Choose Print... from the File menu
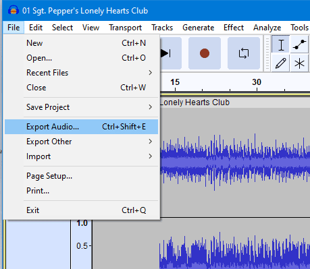 pyautogui.click(x=81, y=191)
